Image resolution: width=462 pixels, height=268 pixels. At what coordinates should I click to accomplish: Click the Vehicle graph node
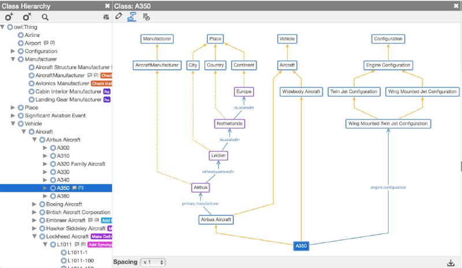pyautogui.click(x=287, y=39)
